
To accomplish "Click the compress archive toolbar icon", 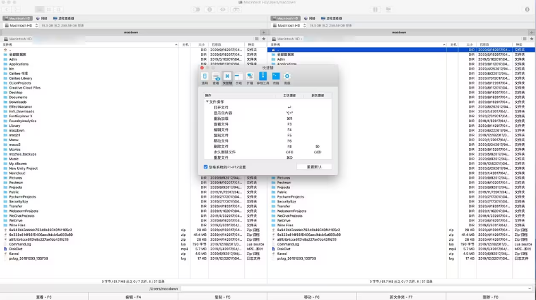I will pyautogui.click(x=375, y=10).
